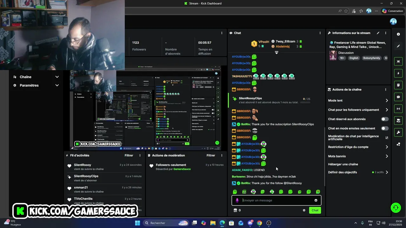This screenshot has height=228, width=406.
Task: Click the broadcast signal sidebar icon
Action: coord(398,109)
